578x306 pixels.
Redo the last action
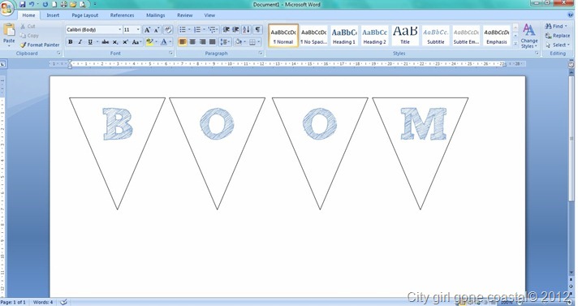pos(45,4)
